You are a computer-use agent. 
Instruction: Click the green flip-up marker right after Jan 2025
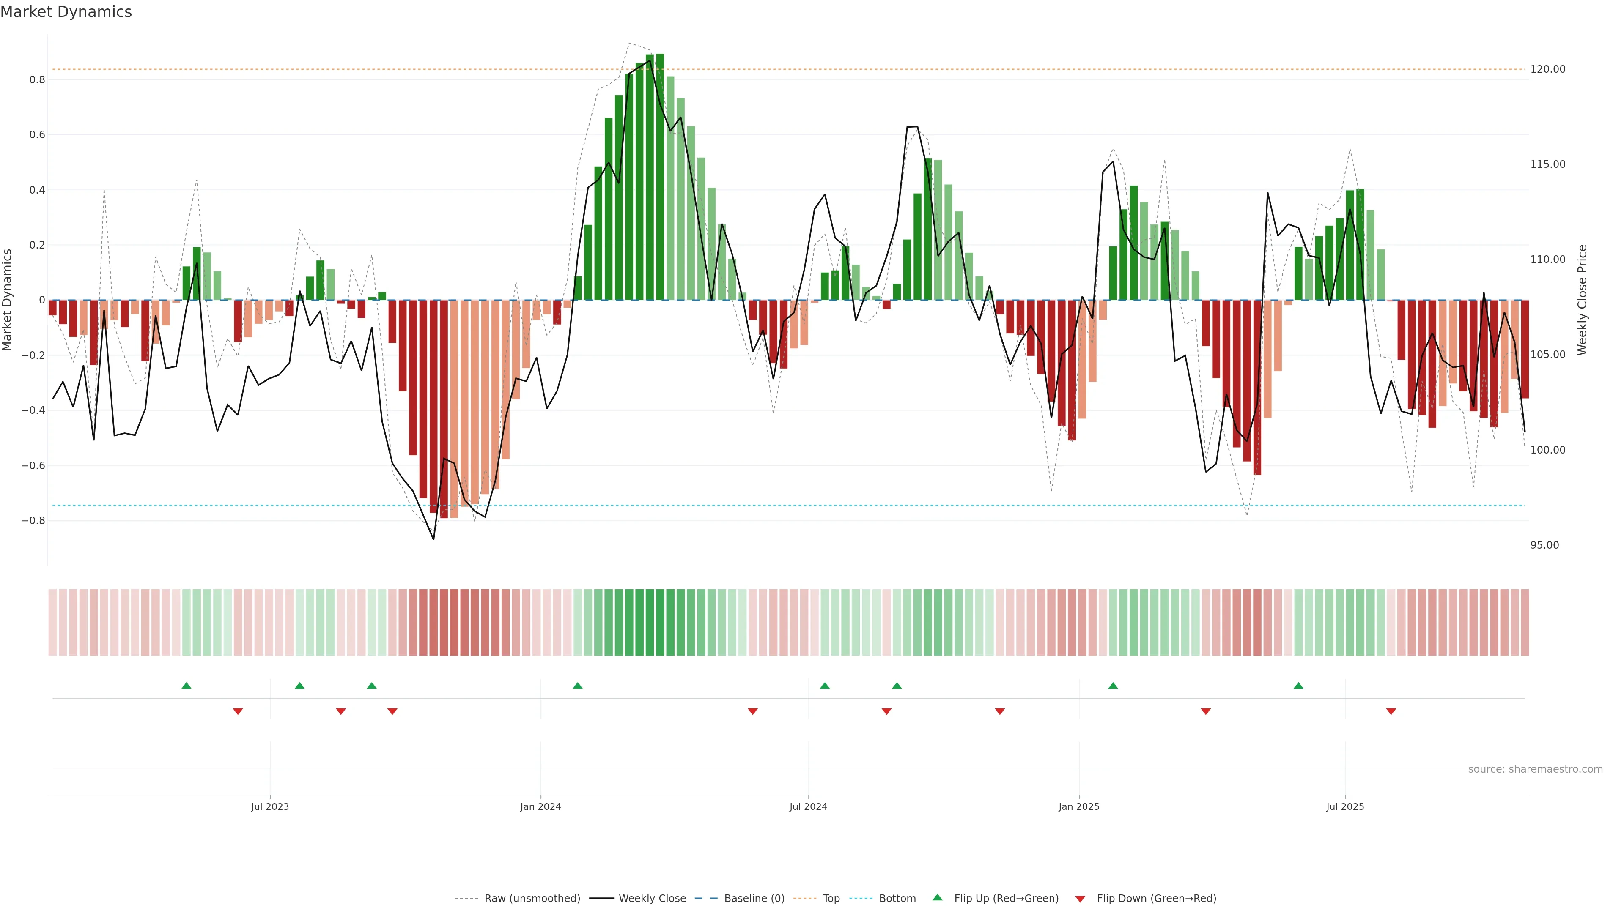1113,686
